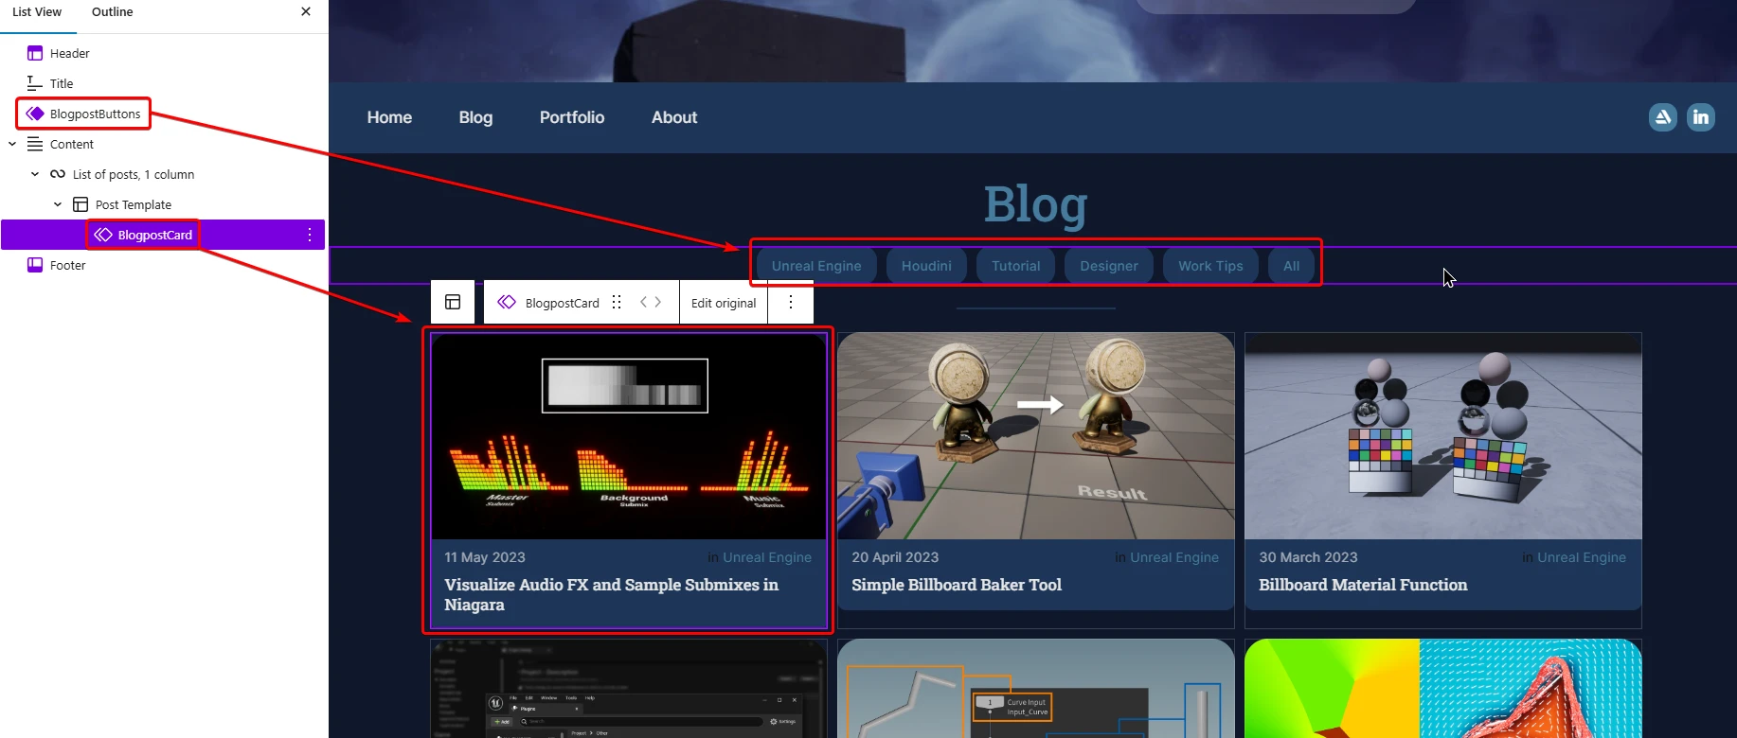The height and width of the screenshot is (738, 1737).
Task: Click the Content block icon
Action: click(35, 144)
